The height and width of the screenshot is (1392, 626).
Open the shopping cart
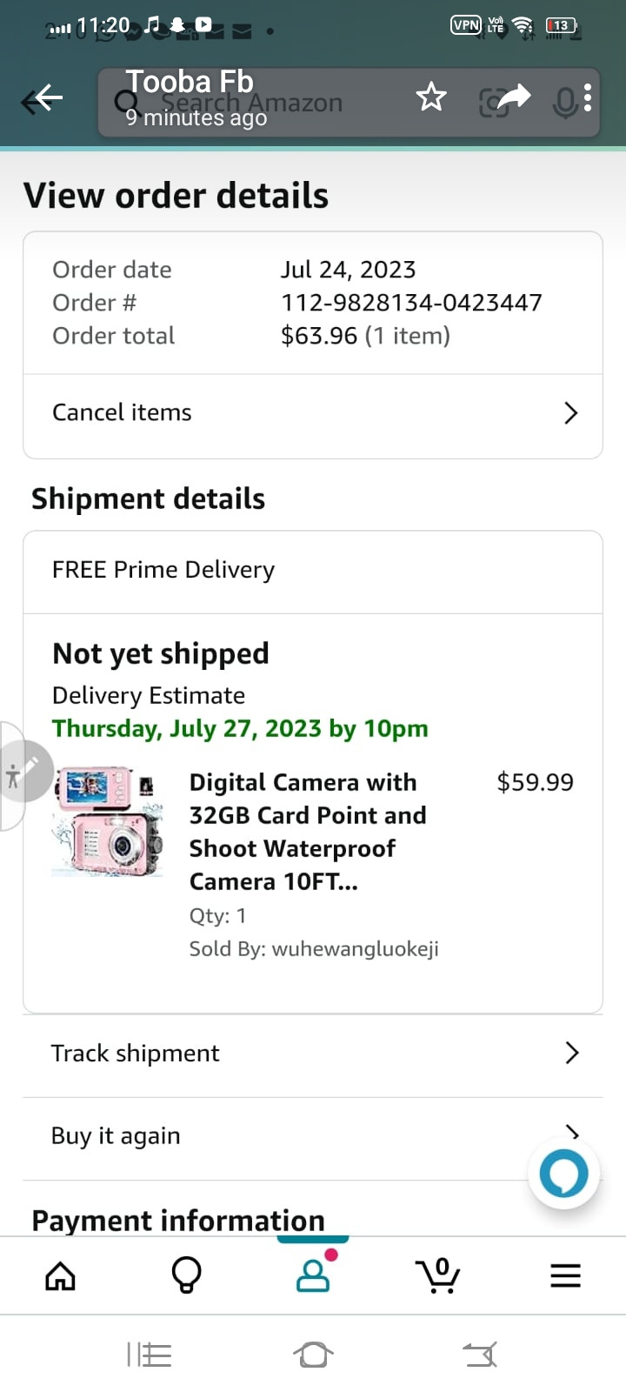pos(439,1275)
